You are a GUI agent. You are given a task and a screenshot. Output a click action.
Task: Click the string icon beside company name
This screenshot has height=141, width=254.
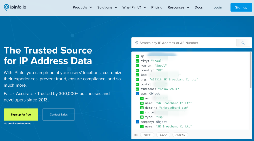[142, 127]
